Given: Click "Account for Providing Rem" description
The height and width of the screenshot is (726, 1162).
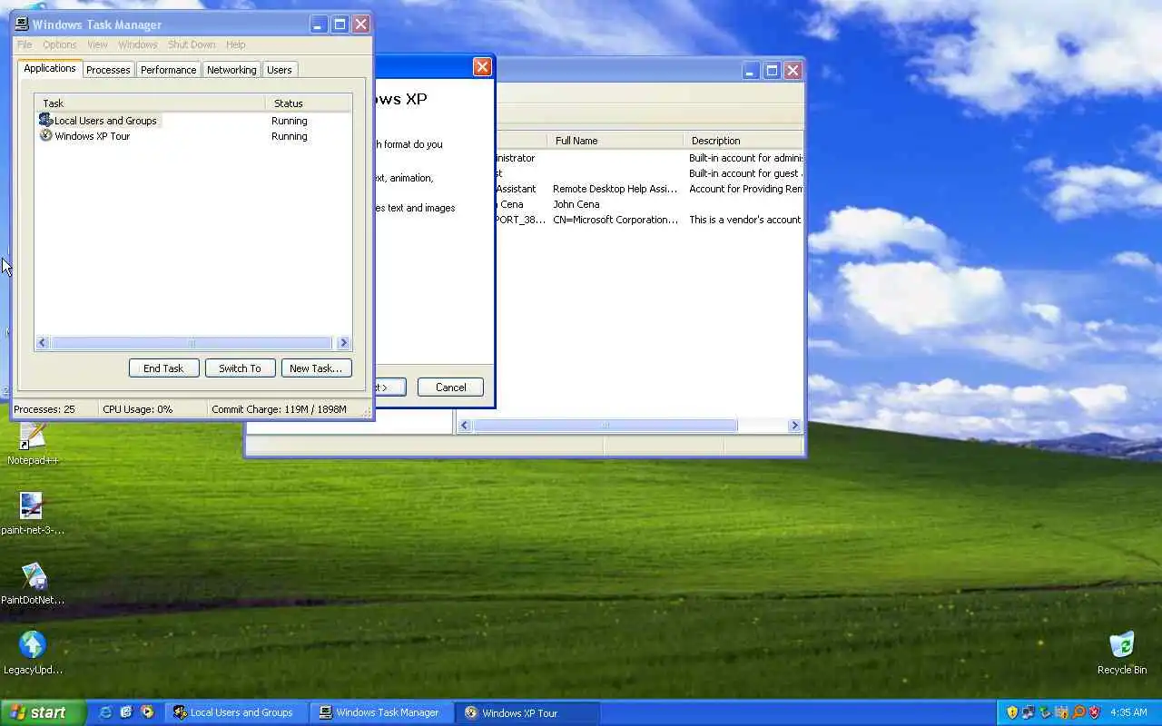Looking at the screenshot, I should (x=745, y=189).
